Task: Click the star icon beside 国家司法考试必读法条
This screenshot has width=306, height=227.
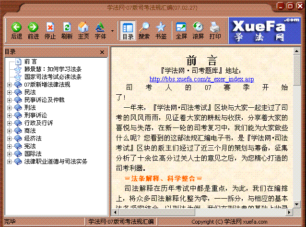Action: click(18, 77)
